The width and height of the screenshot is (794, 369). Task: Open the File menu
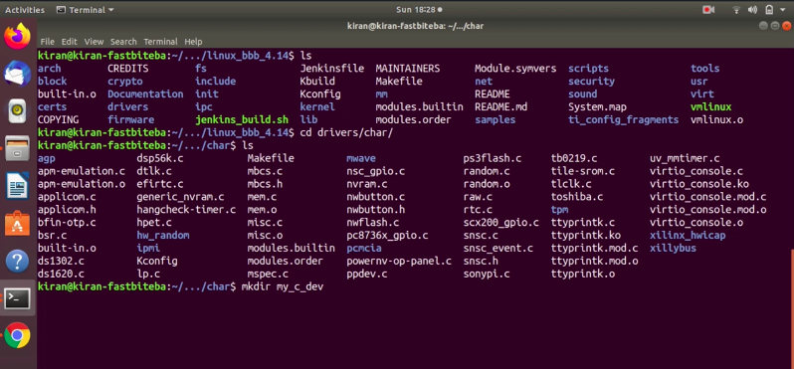click(47, 42)
